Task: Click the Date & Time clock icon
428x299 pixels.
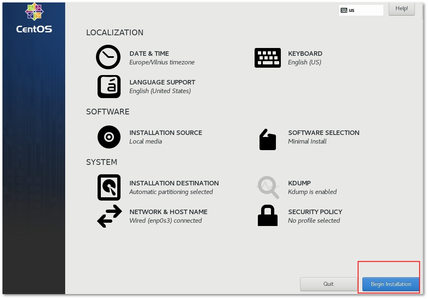Action: click(108, 57)
